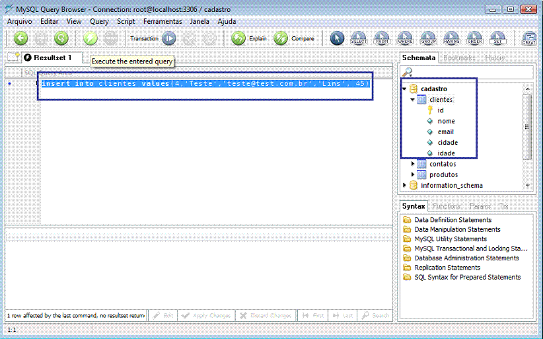
Task: Select the Resultset 1 tab
Action: click(52, 57)
